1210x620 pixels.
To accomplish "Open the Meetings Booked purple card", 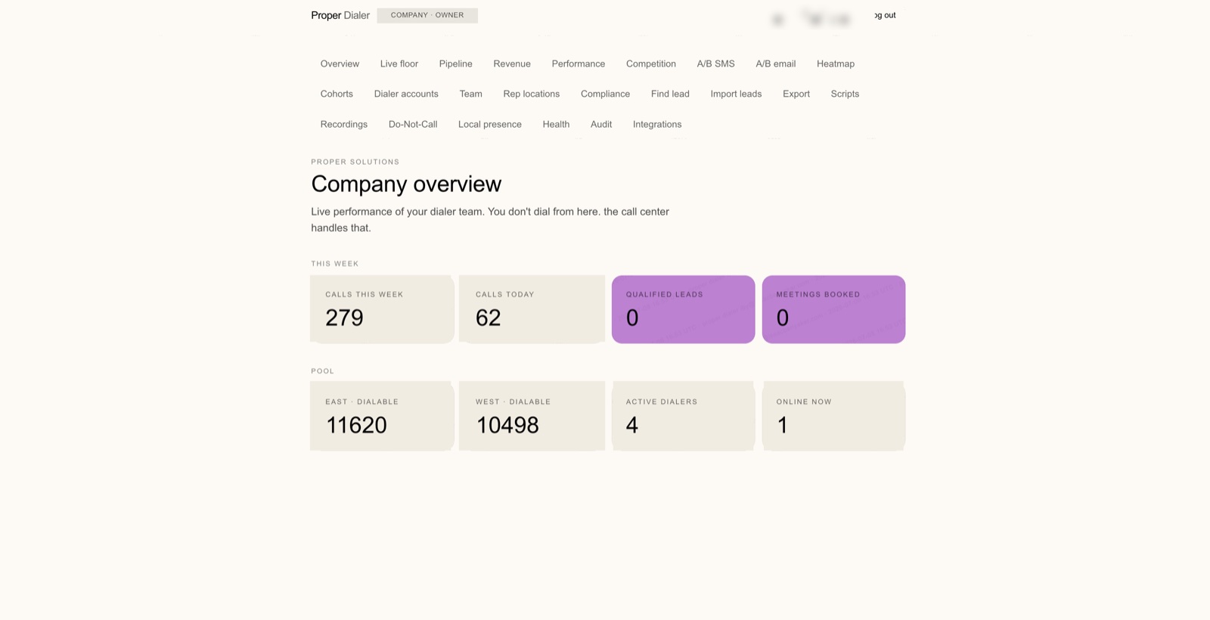I will [833, 309].
